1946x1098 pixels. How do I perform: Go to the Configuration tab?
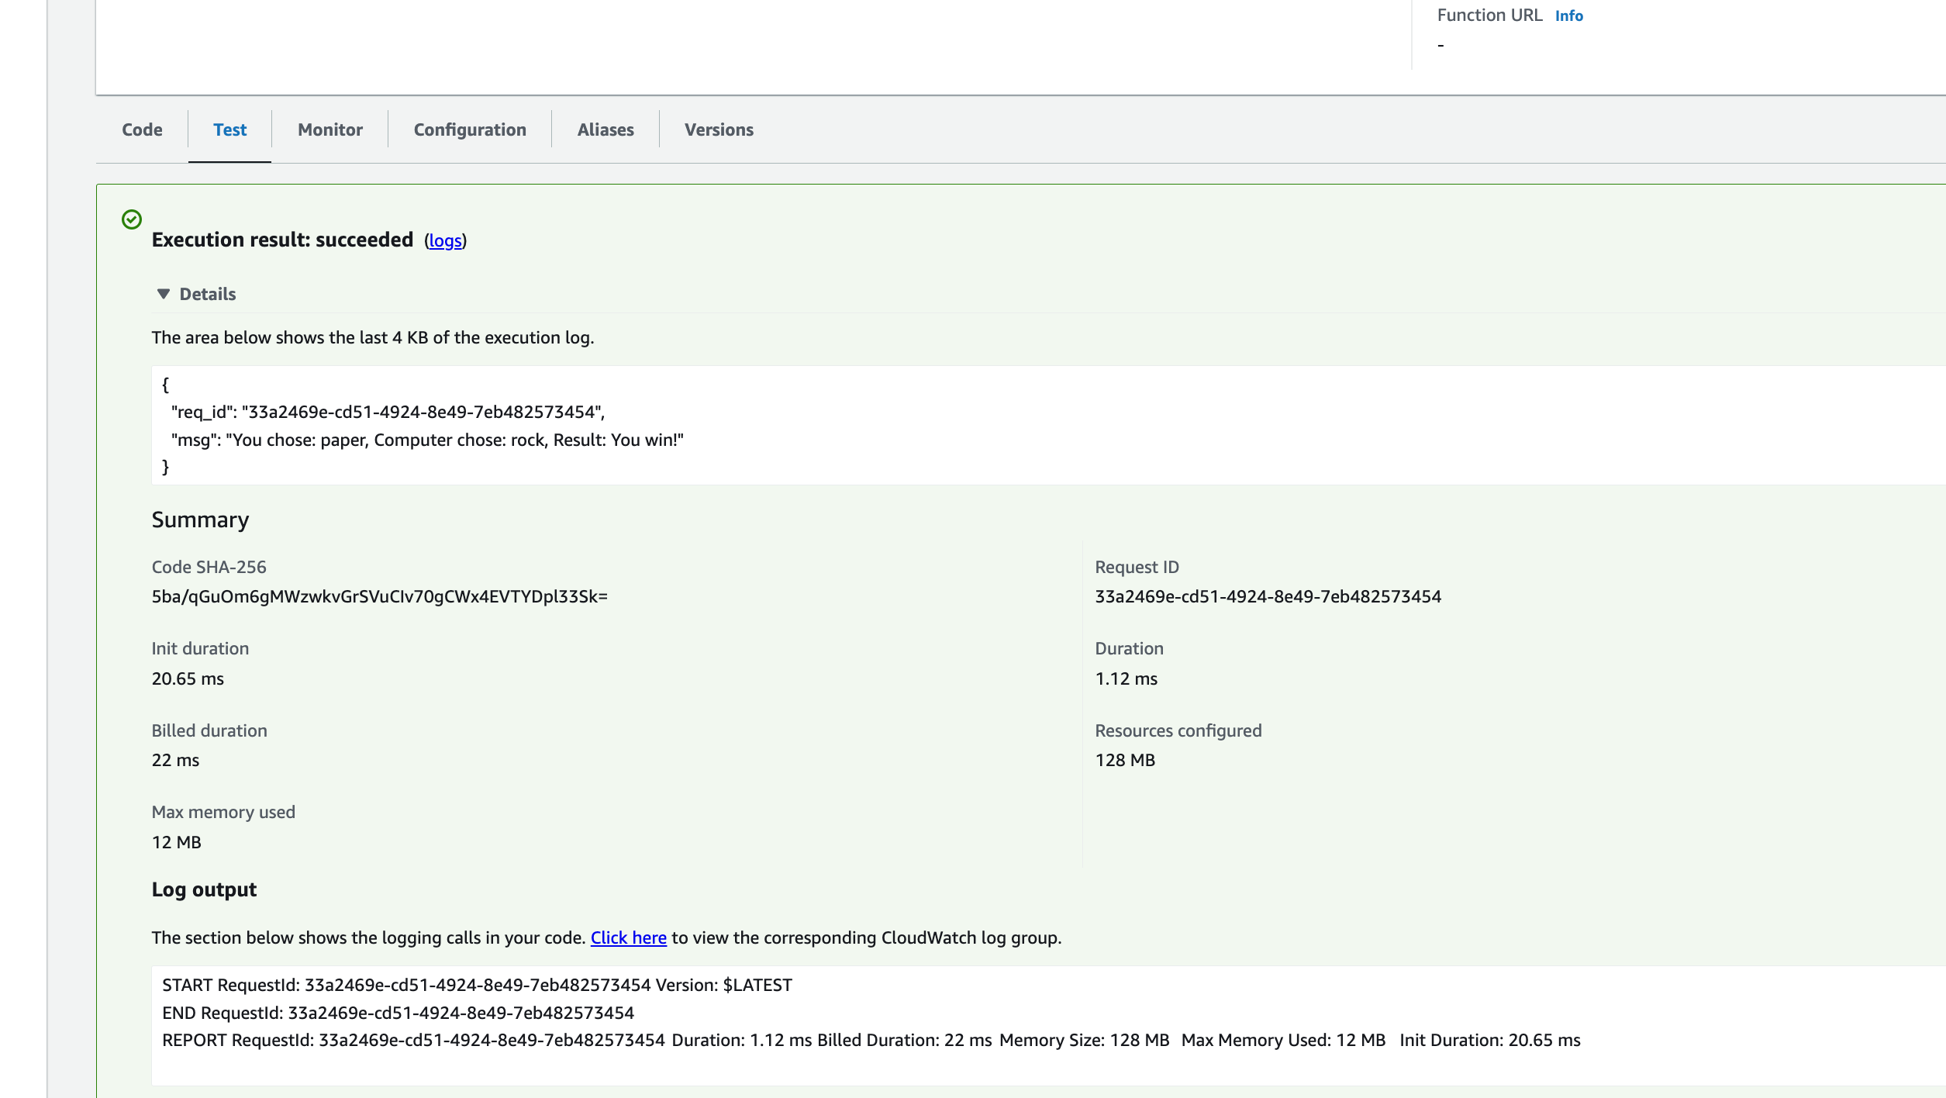click(470, 129)
